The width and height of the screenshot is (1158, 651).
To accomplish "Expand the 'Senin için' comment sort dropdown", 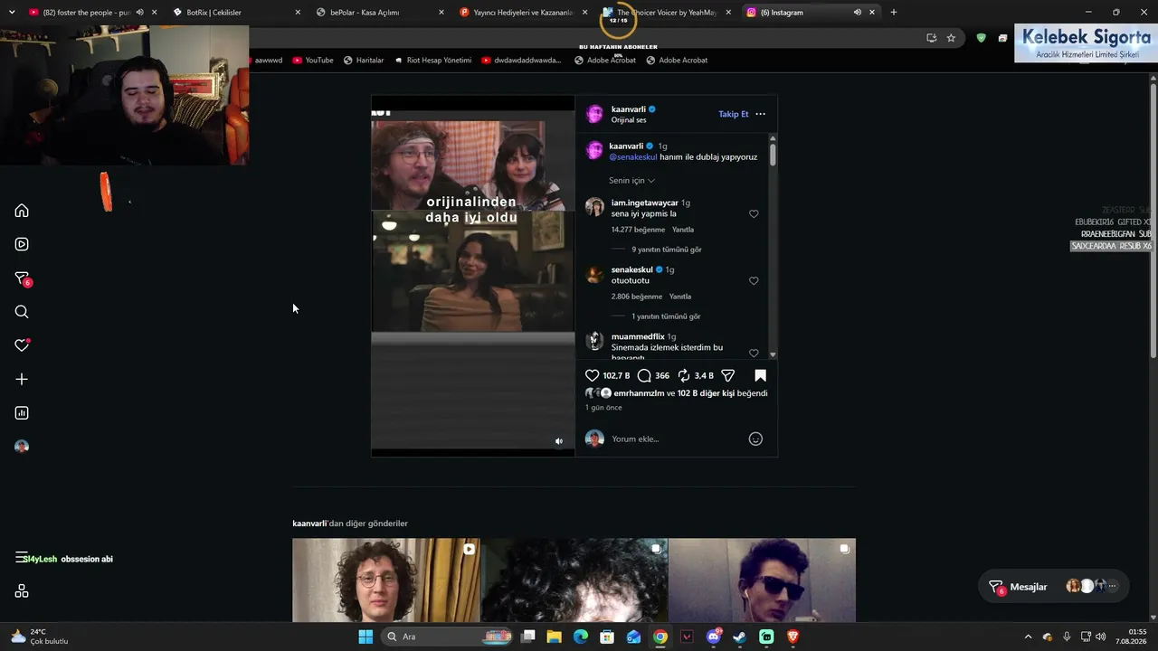I will 631,181.
